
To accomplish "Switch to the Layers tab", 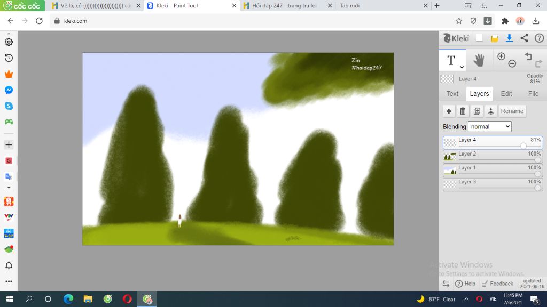I will pyautogui.click(x=479, y=94).
